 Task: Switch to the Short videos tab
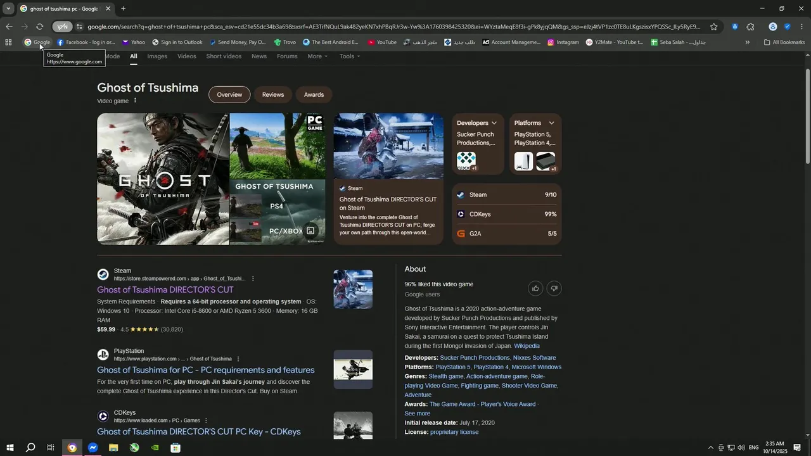tap(224, 56)
